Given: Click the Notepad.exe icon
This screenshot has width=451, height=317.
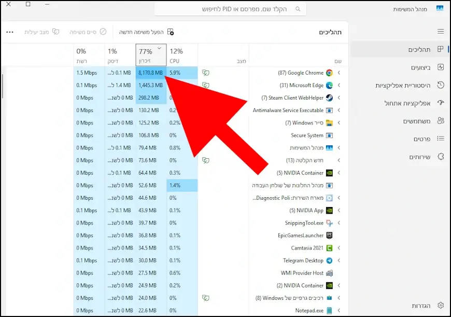Looking at the screenshot, I should (329, 311).
